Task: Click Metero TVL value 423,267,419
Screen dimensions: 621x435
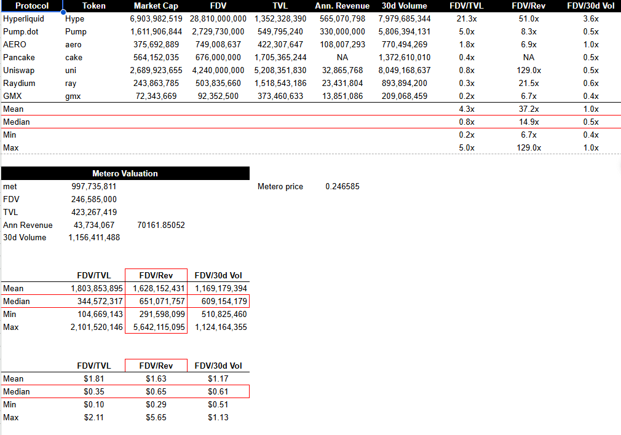Action: [x=94, y=212]
